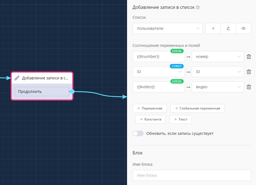
Task: Click the plus icon to add a new list
Action: (213, 28)
